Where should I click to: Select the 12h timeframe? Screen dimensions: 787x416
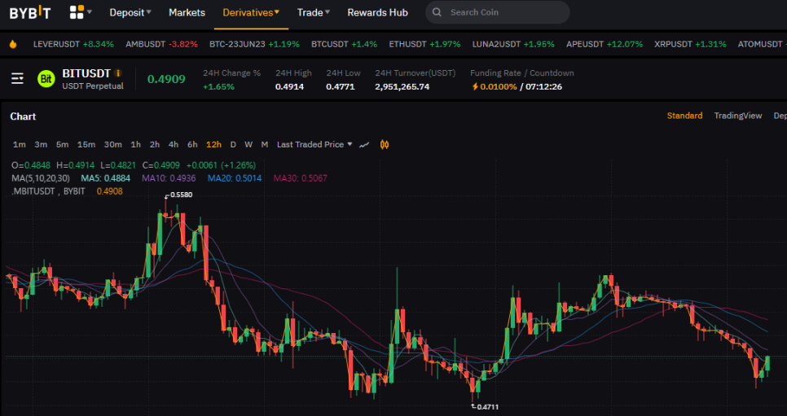(213, 145)
